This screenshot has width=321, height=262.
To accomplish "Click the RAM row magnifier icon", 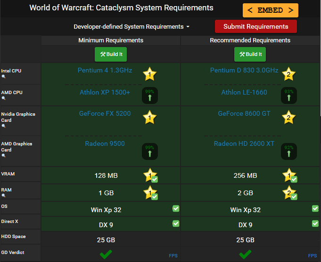I will pos(3,195).
